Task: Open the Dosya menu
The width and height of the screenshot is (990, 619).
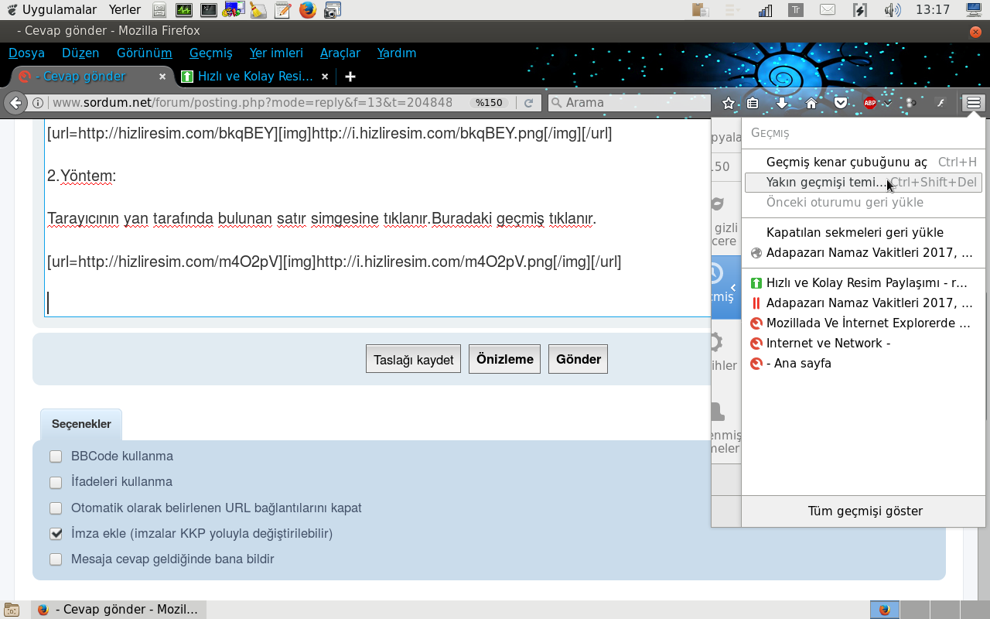Action: tap(26, 53)
